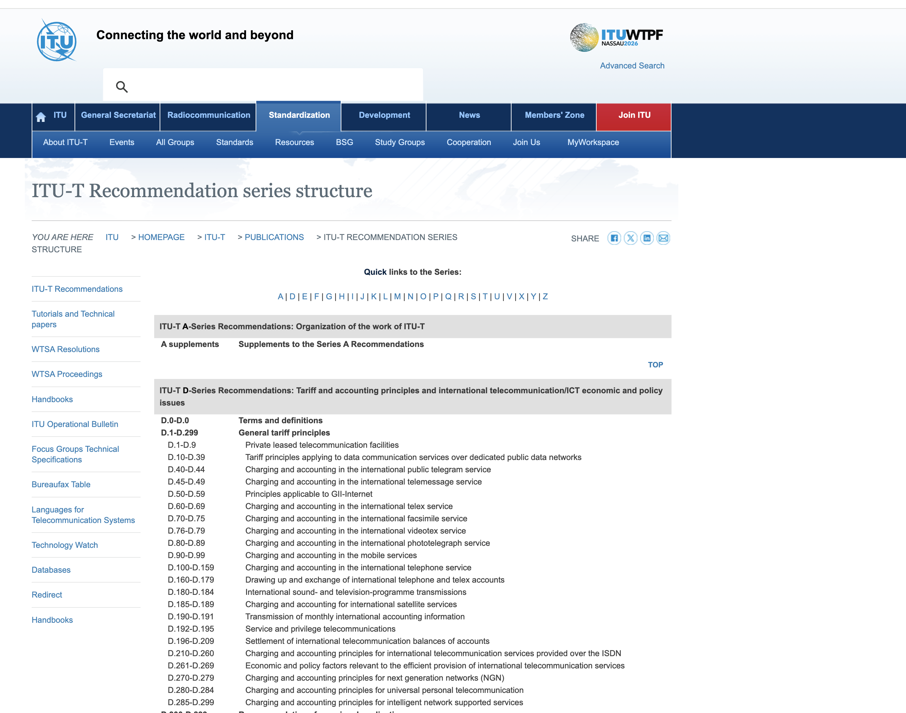Jump to the A series quick link
The image size is (906, 713).
pyautogui.click(x=280, y=296)
